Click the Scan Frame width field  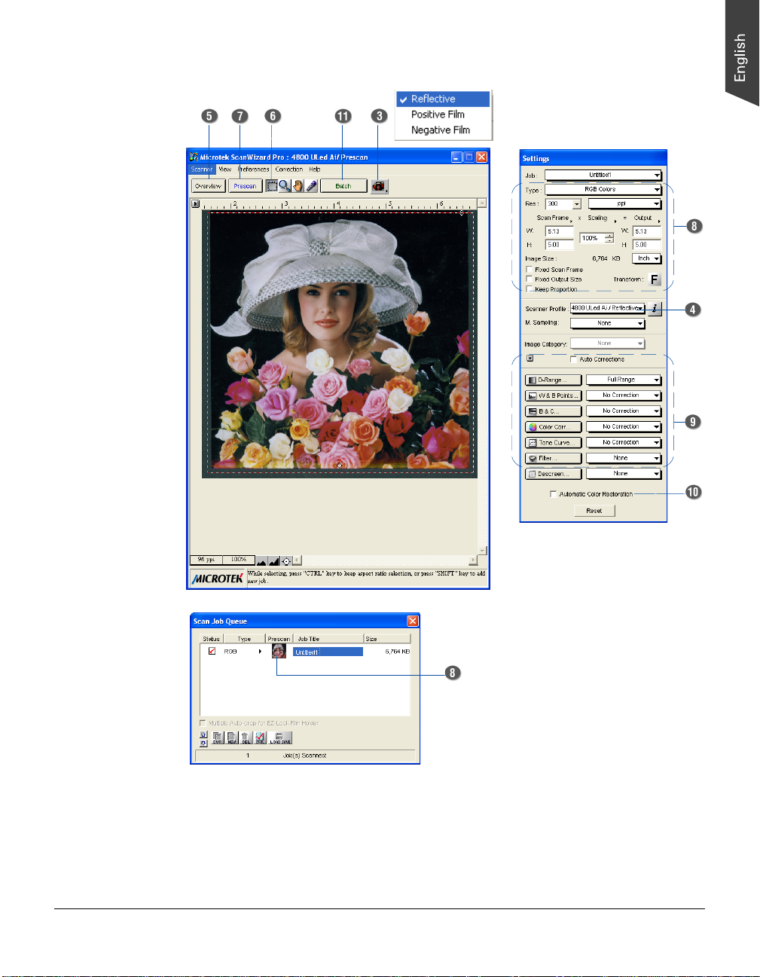tap(559, 231)
